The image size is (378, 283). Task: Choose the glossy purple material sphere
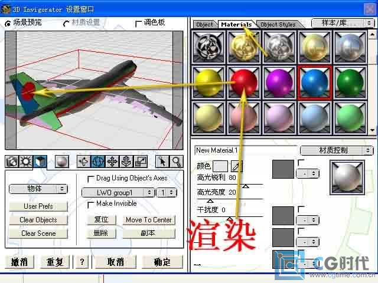tap(279, 83)
